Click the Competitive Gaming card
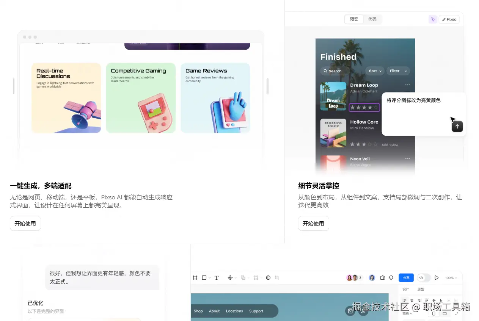This screenshot has width=479, height=321. [x=141, y=98]
